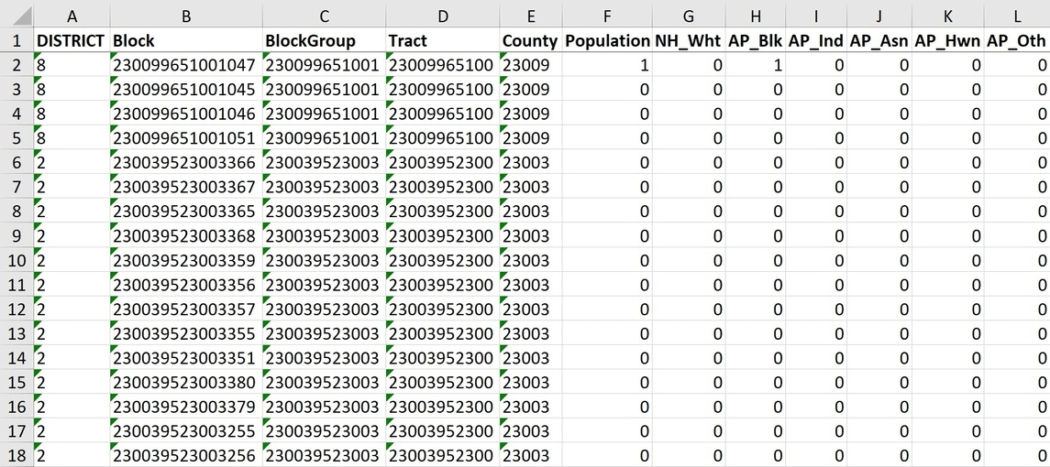Select the BlockGroup header cell

(324, 41)
